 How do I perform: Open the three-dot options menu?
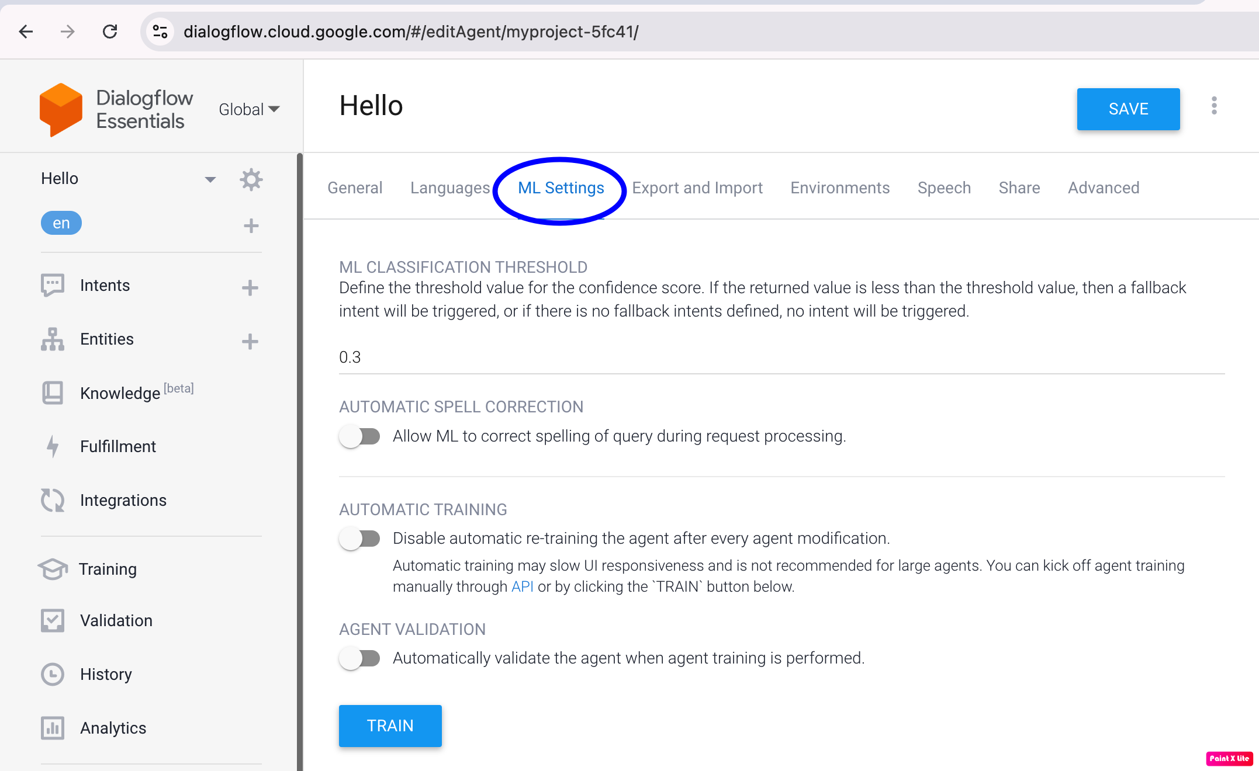coord(1214,106)
